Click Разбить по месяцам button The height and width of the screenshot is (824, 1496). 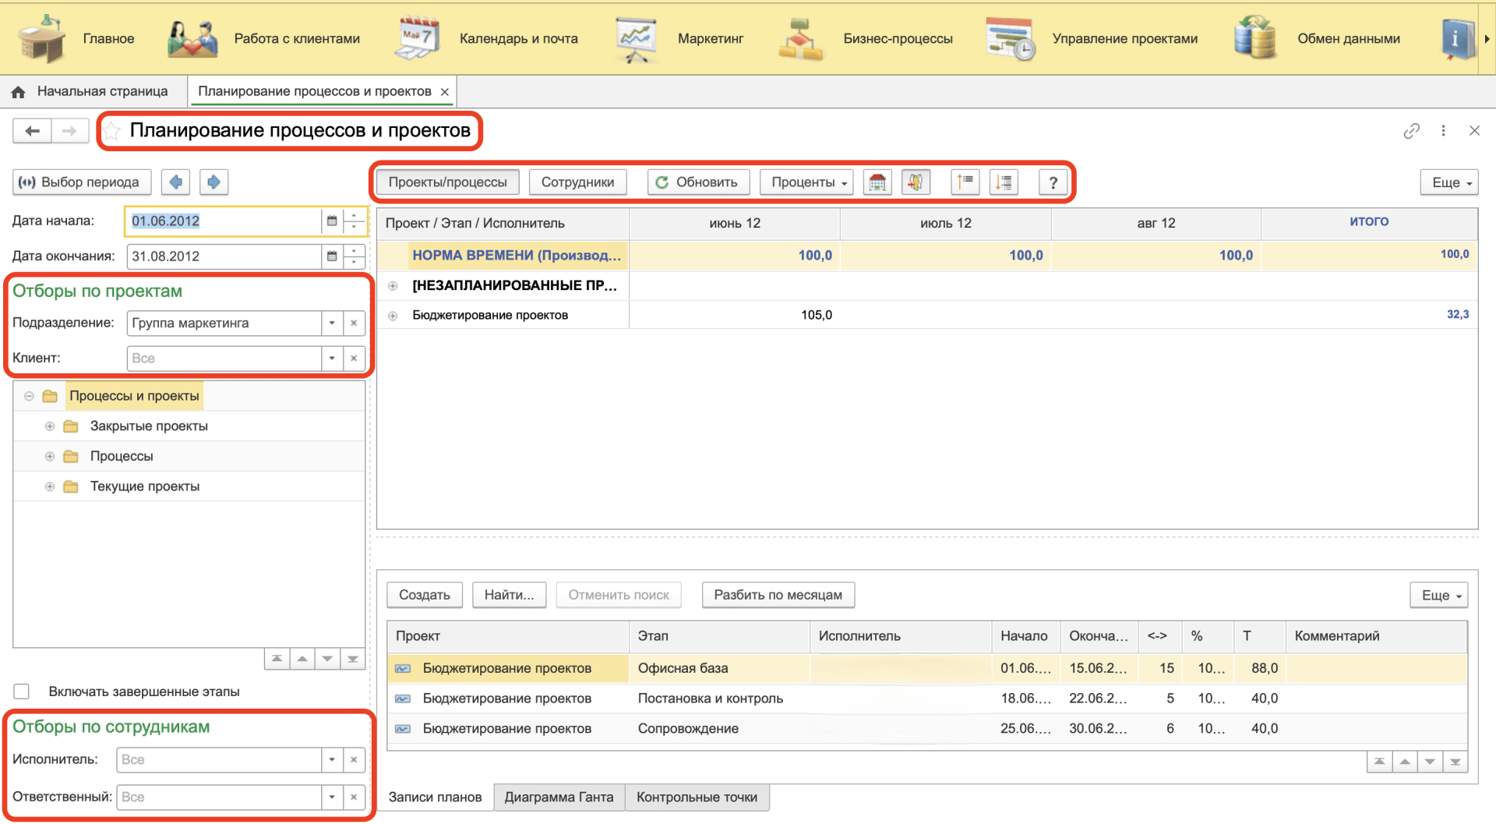click(778, 595)
